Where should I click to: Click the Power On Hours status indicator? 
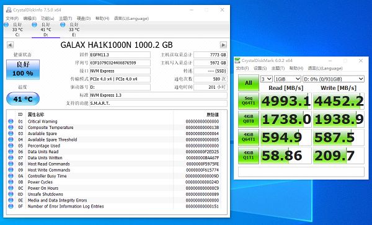point(11,188)
